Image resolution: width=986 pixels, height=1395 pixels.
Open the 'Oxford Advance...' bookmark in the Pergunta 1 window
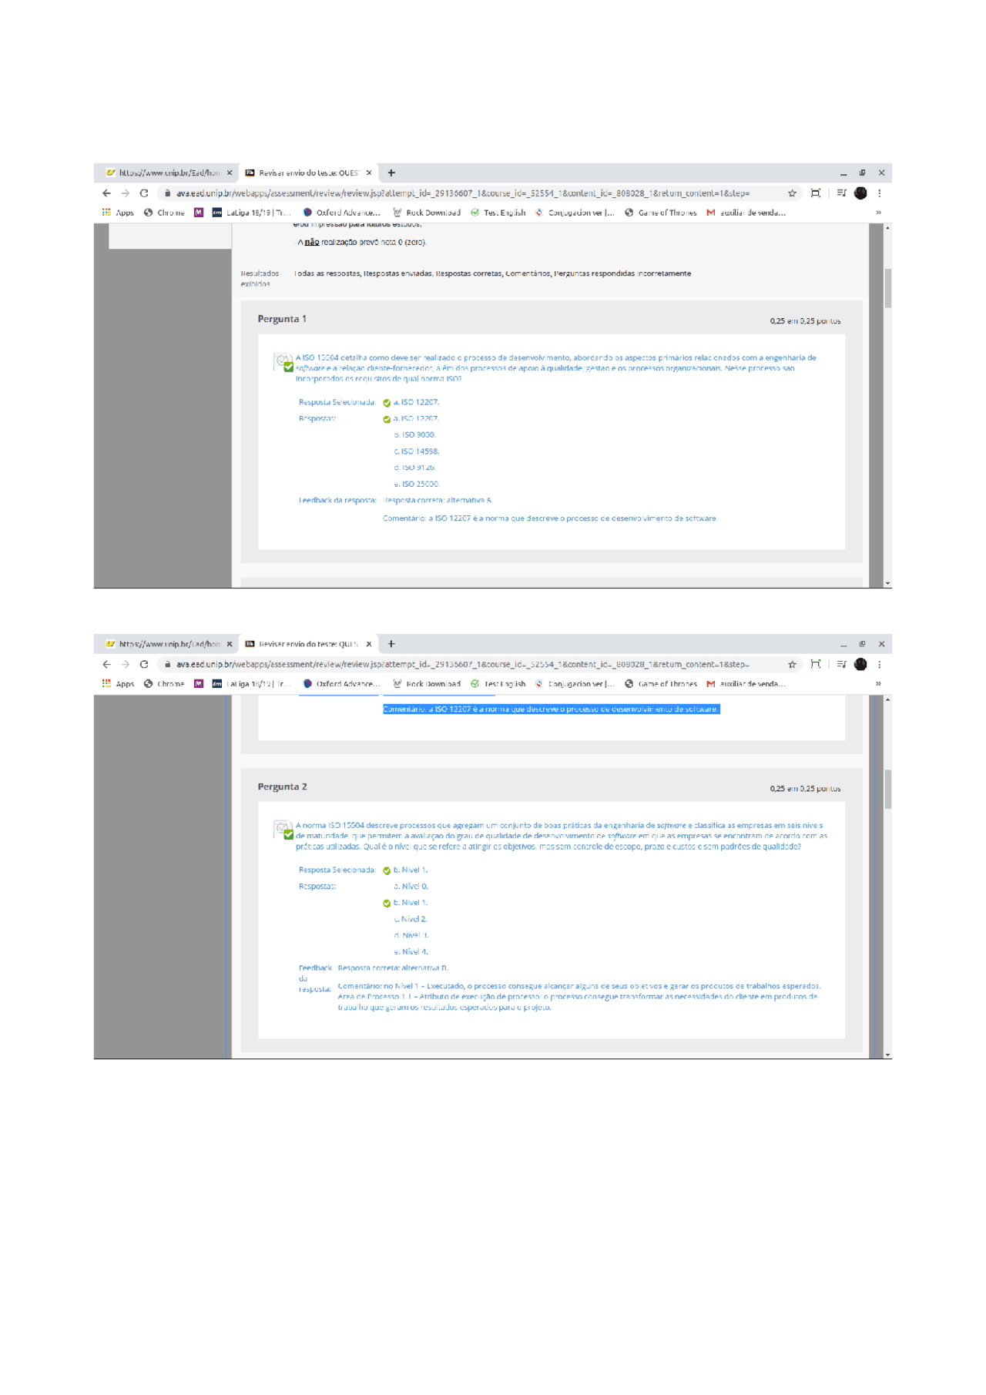(341, 213)
